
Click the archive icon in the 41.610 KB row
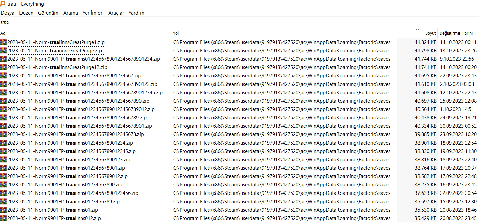point(3,84)
